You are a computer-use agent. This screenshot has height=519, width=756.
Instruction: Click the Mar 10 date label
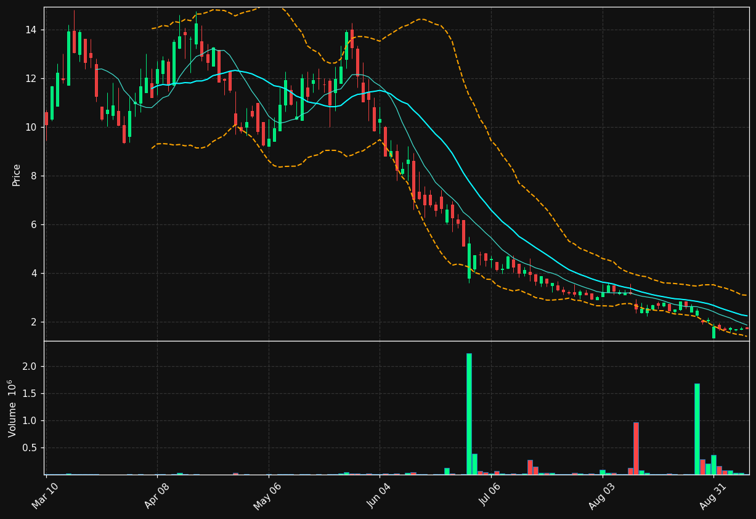[46, 496]
